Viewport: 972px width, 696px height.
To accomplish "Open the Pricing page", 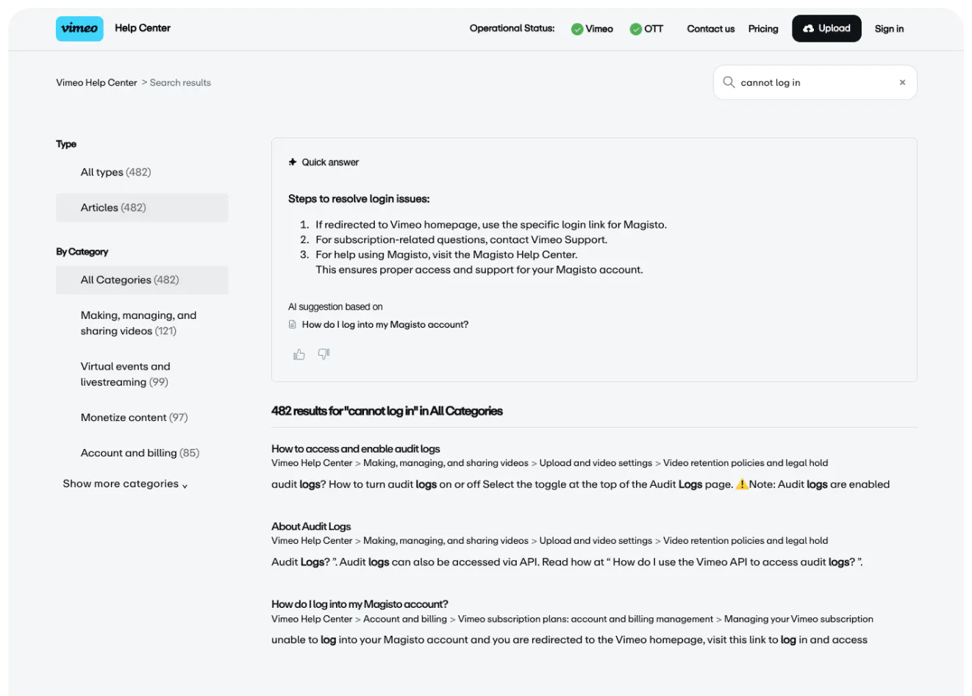I will [x=763, y=29].
